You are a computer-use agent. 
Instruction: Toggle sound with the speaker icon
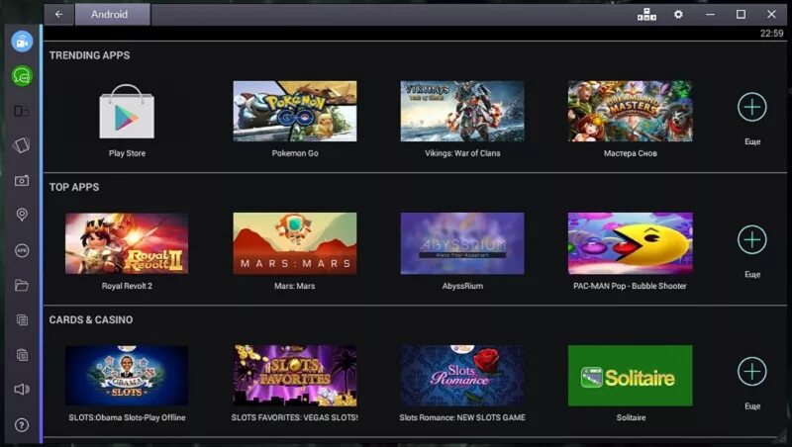(22, 389)
